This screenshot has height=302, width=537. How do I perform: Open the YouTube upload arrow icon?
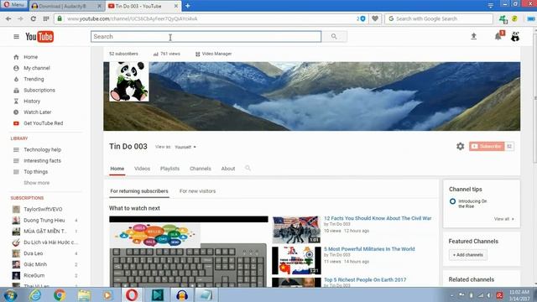pos(473,36)
